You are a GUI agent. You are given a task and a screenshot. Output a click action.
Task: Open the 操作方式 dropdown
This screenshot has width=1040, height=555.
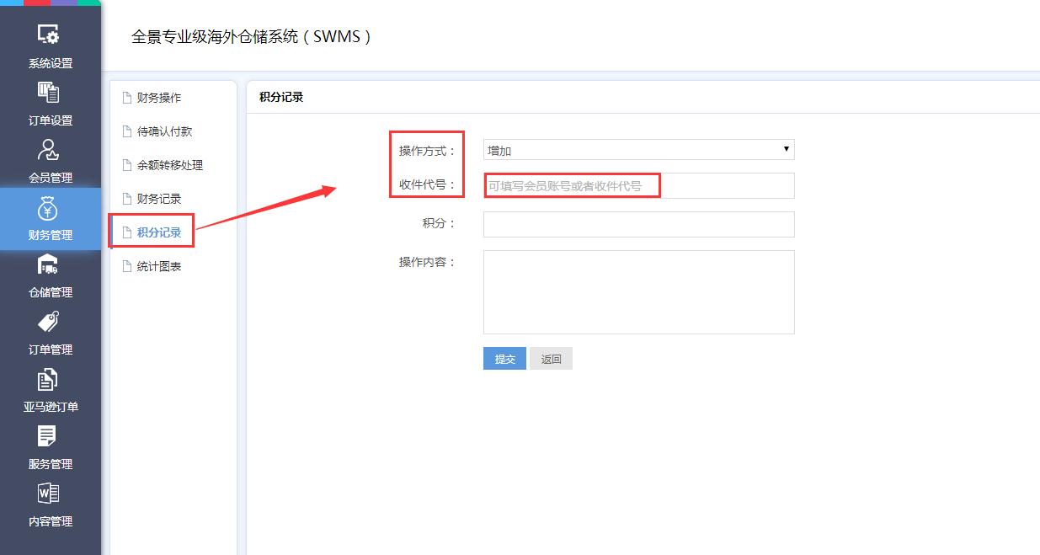pos(638,149)
